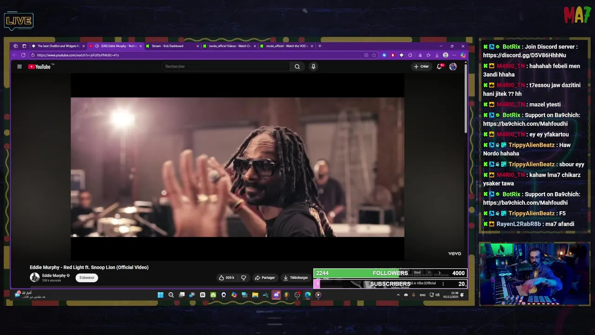Dislike the Red Light video
This screenshot has height=335, width=595.
244,278
